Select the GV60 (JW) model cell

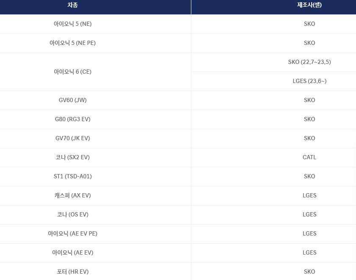[72, 100]
